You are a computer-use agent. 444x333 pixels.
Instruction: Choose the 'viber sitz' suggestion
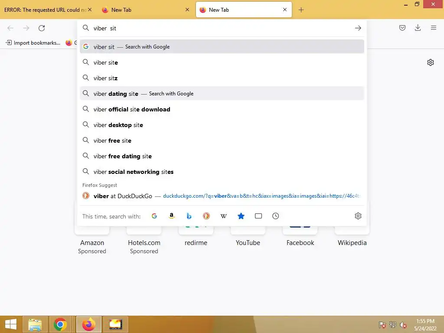(222, 78)
